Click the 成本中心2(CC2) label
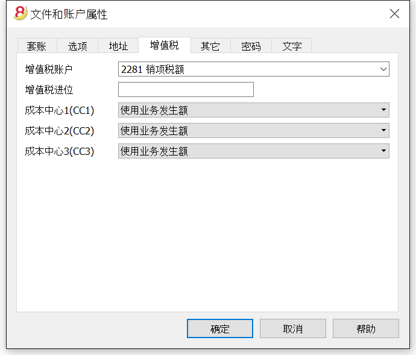Viewport: 416px width, 355px height. (60, 131)
